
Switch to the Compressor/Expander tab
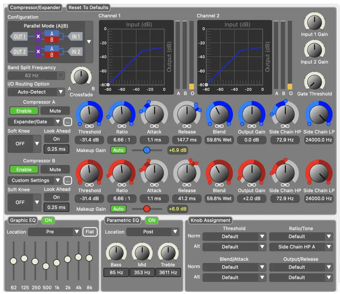(35, 7)
